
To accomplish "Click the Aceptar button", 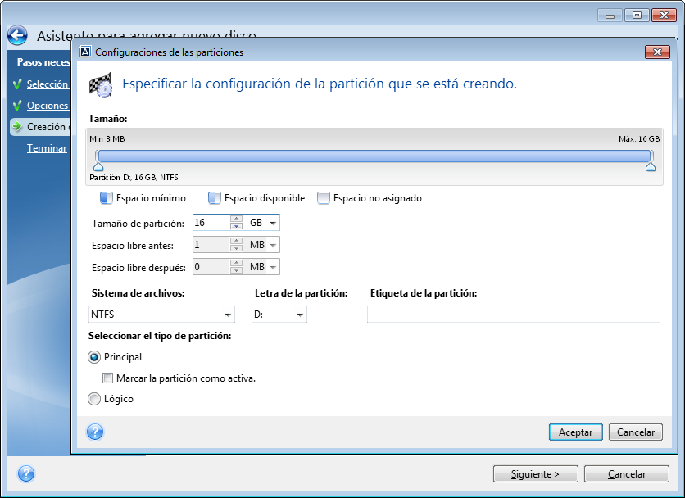I will 576,432.
